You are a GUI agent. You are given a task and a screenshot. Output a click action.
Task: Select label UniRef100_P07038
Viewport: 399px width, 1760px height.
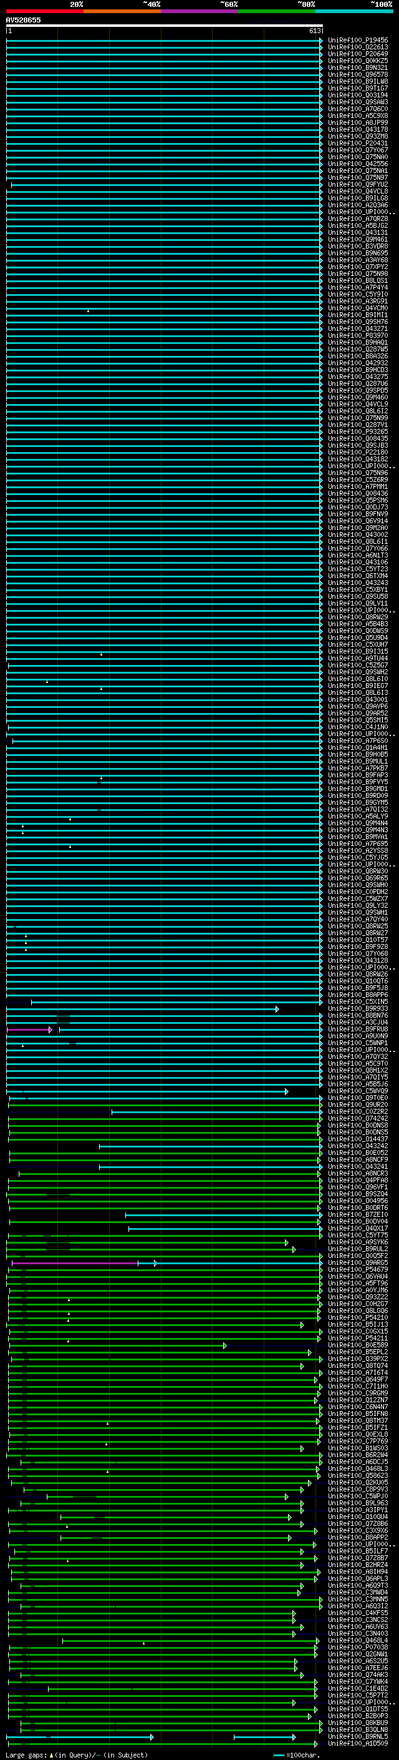357,1646
